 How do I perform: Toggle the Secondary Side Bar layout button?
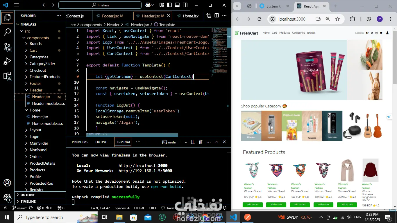pos(185,5)
